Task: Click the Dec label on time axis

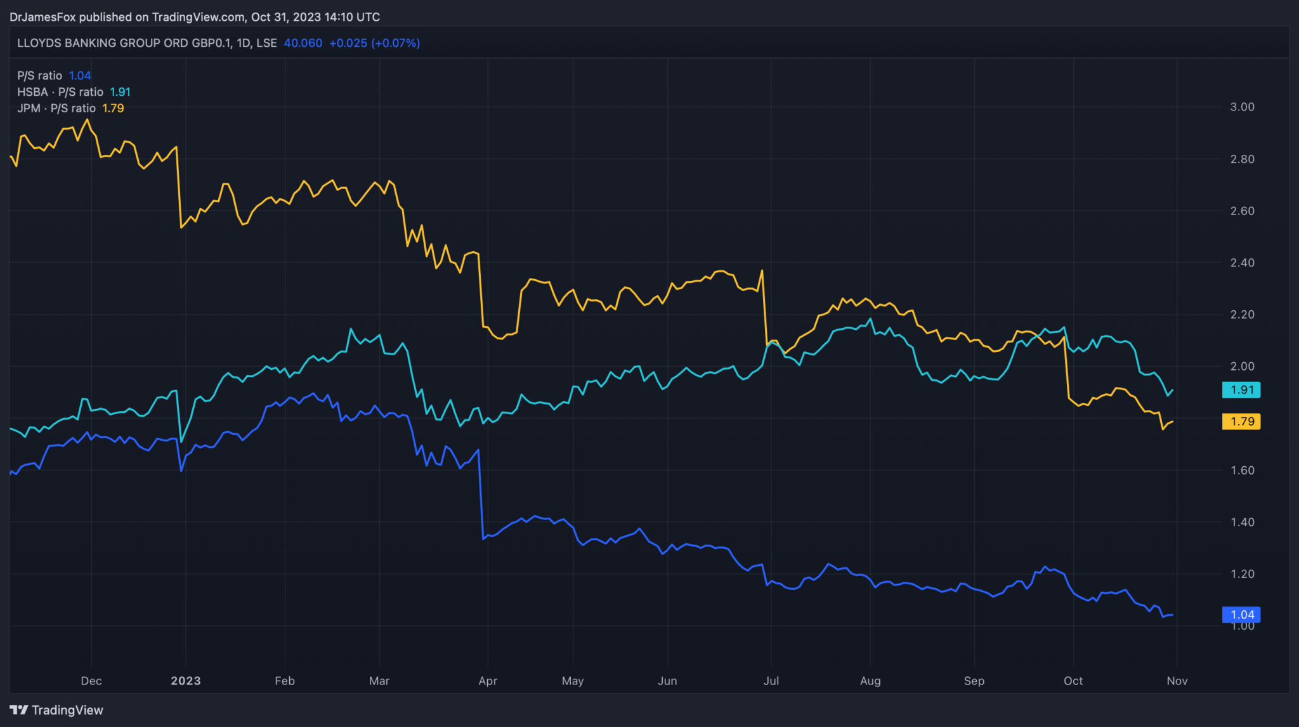Action: pyautogui.click(x=91, y=681)
